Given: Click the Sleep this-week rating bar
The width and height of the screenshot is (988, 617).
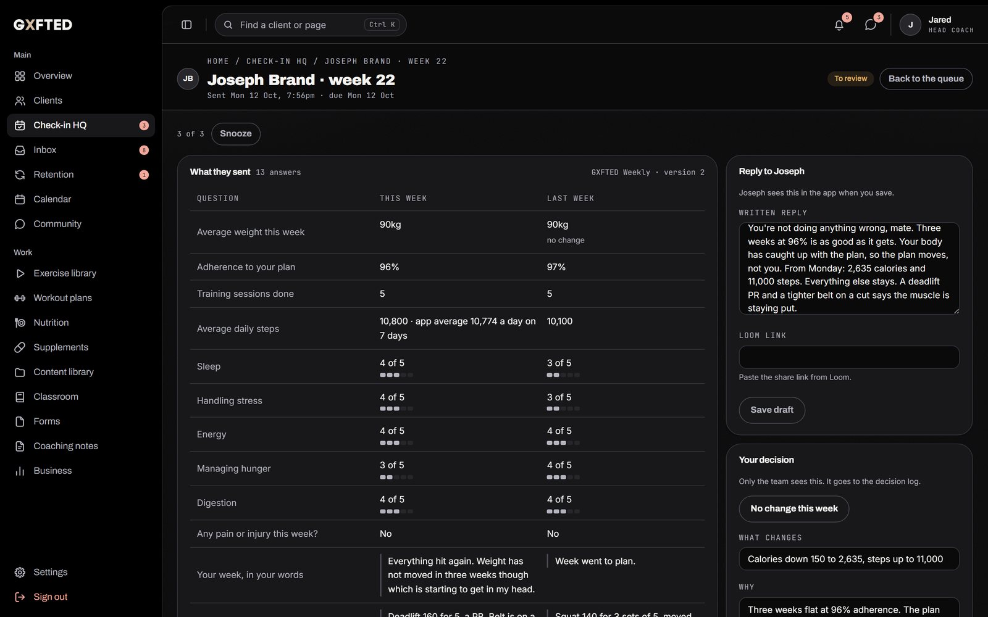Looking at the screenshot, I should 396,375.
